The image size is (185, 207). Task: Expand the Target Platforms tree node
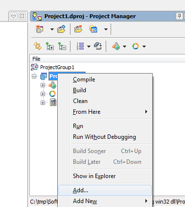coord(43,94)
